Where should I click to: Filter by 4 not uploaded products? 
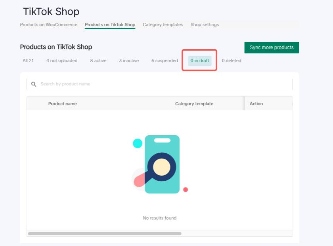[62, 61]
